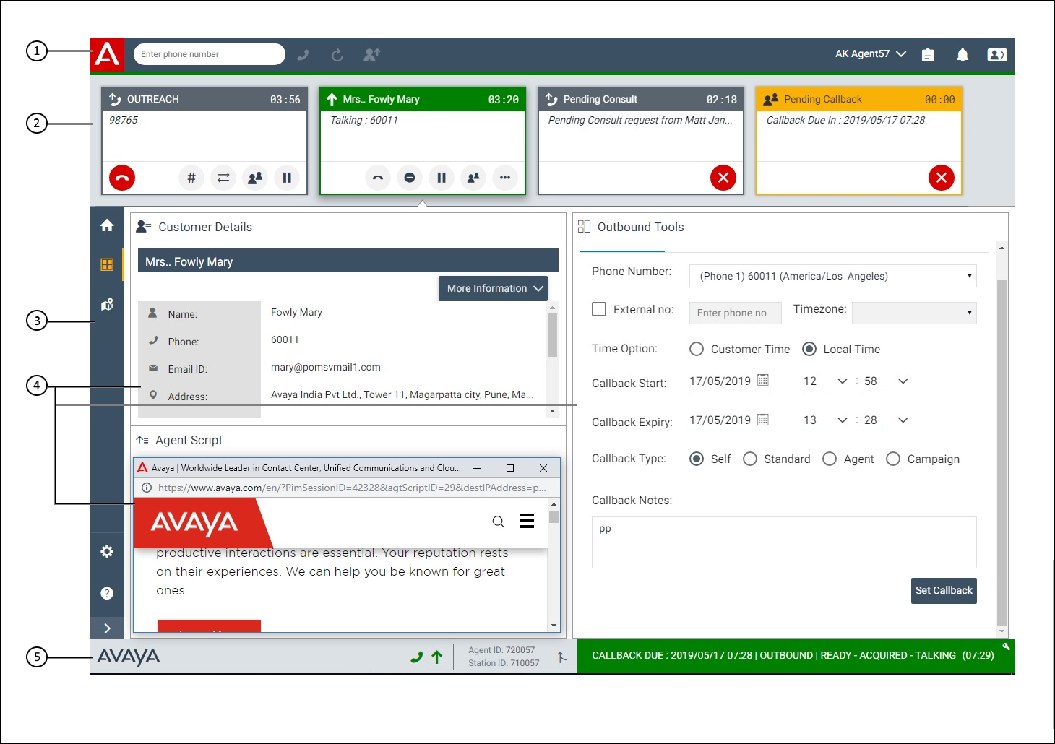Open the notifications bell icon

(x=963, y=55)
